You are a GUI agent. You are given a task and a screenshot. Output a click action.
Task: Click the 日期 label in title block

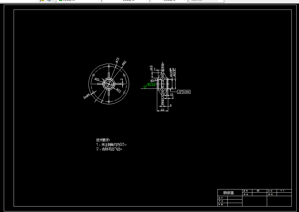pyautogui.click(x=221, y=204)
